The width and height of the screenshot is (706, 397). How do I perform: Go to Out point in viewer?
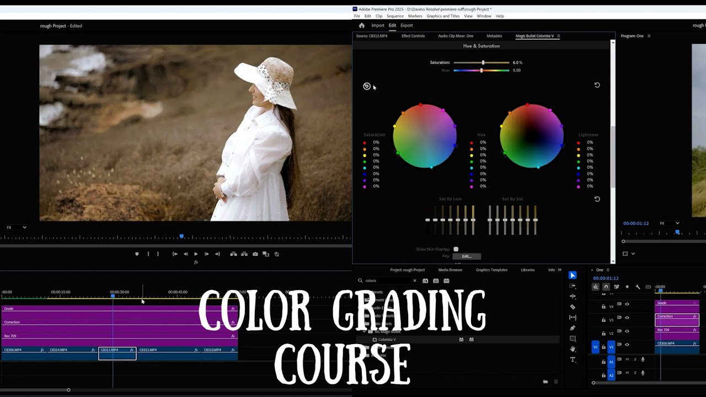coord(217,254)
